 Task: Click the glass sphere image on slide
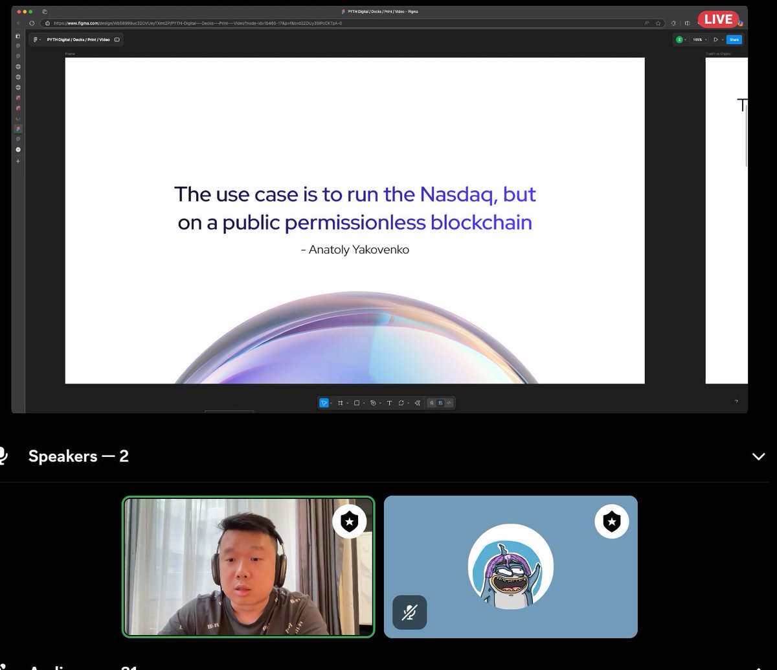click(356, 338)
